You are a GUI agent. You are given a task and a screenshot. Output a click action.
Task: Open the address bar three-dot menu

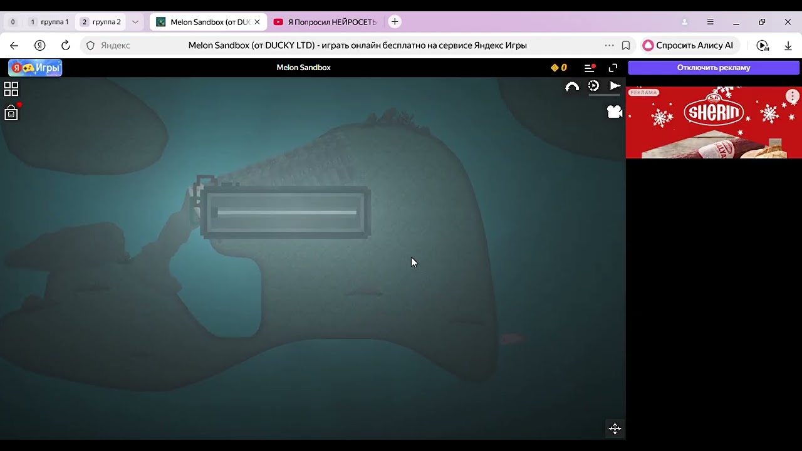[x=609, y=46]
